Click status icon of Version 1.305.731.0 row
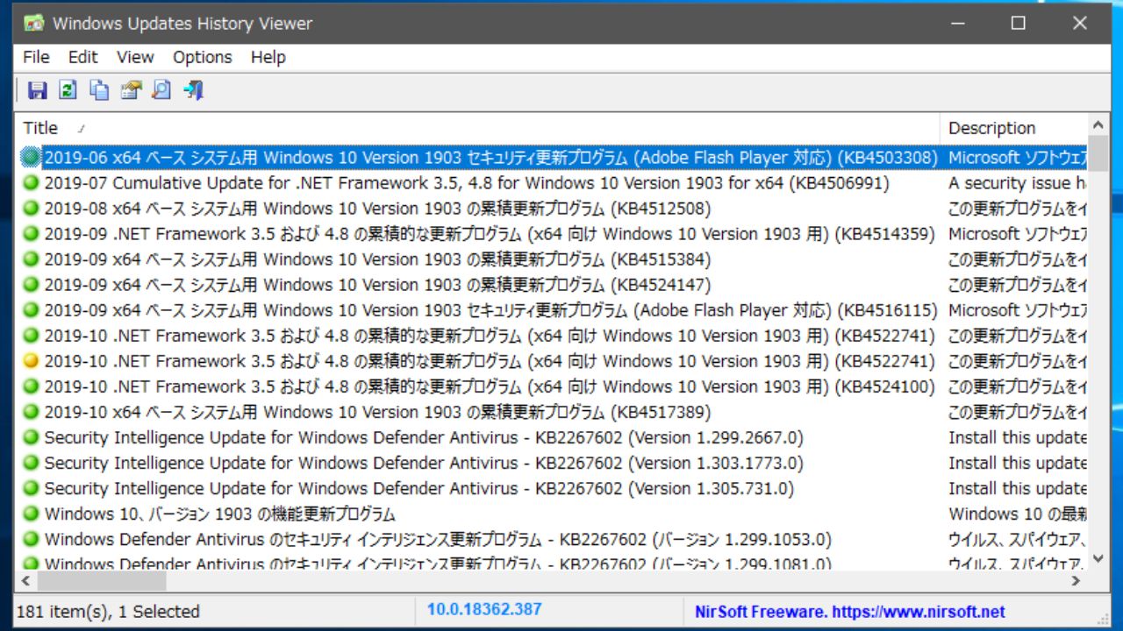 click(x=32, y=488)
